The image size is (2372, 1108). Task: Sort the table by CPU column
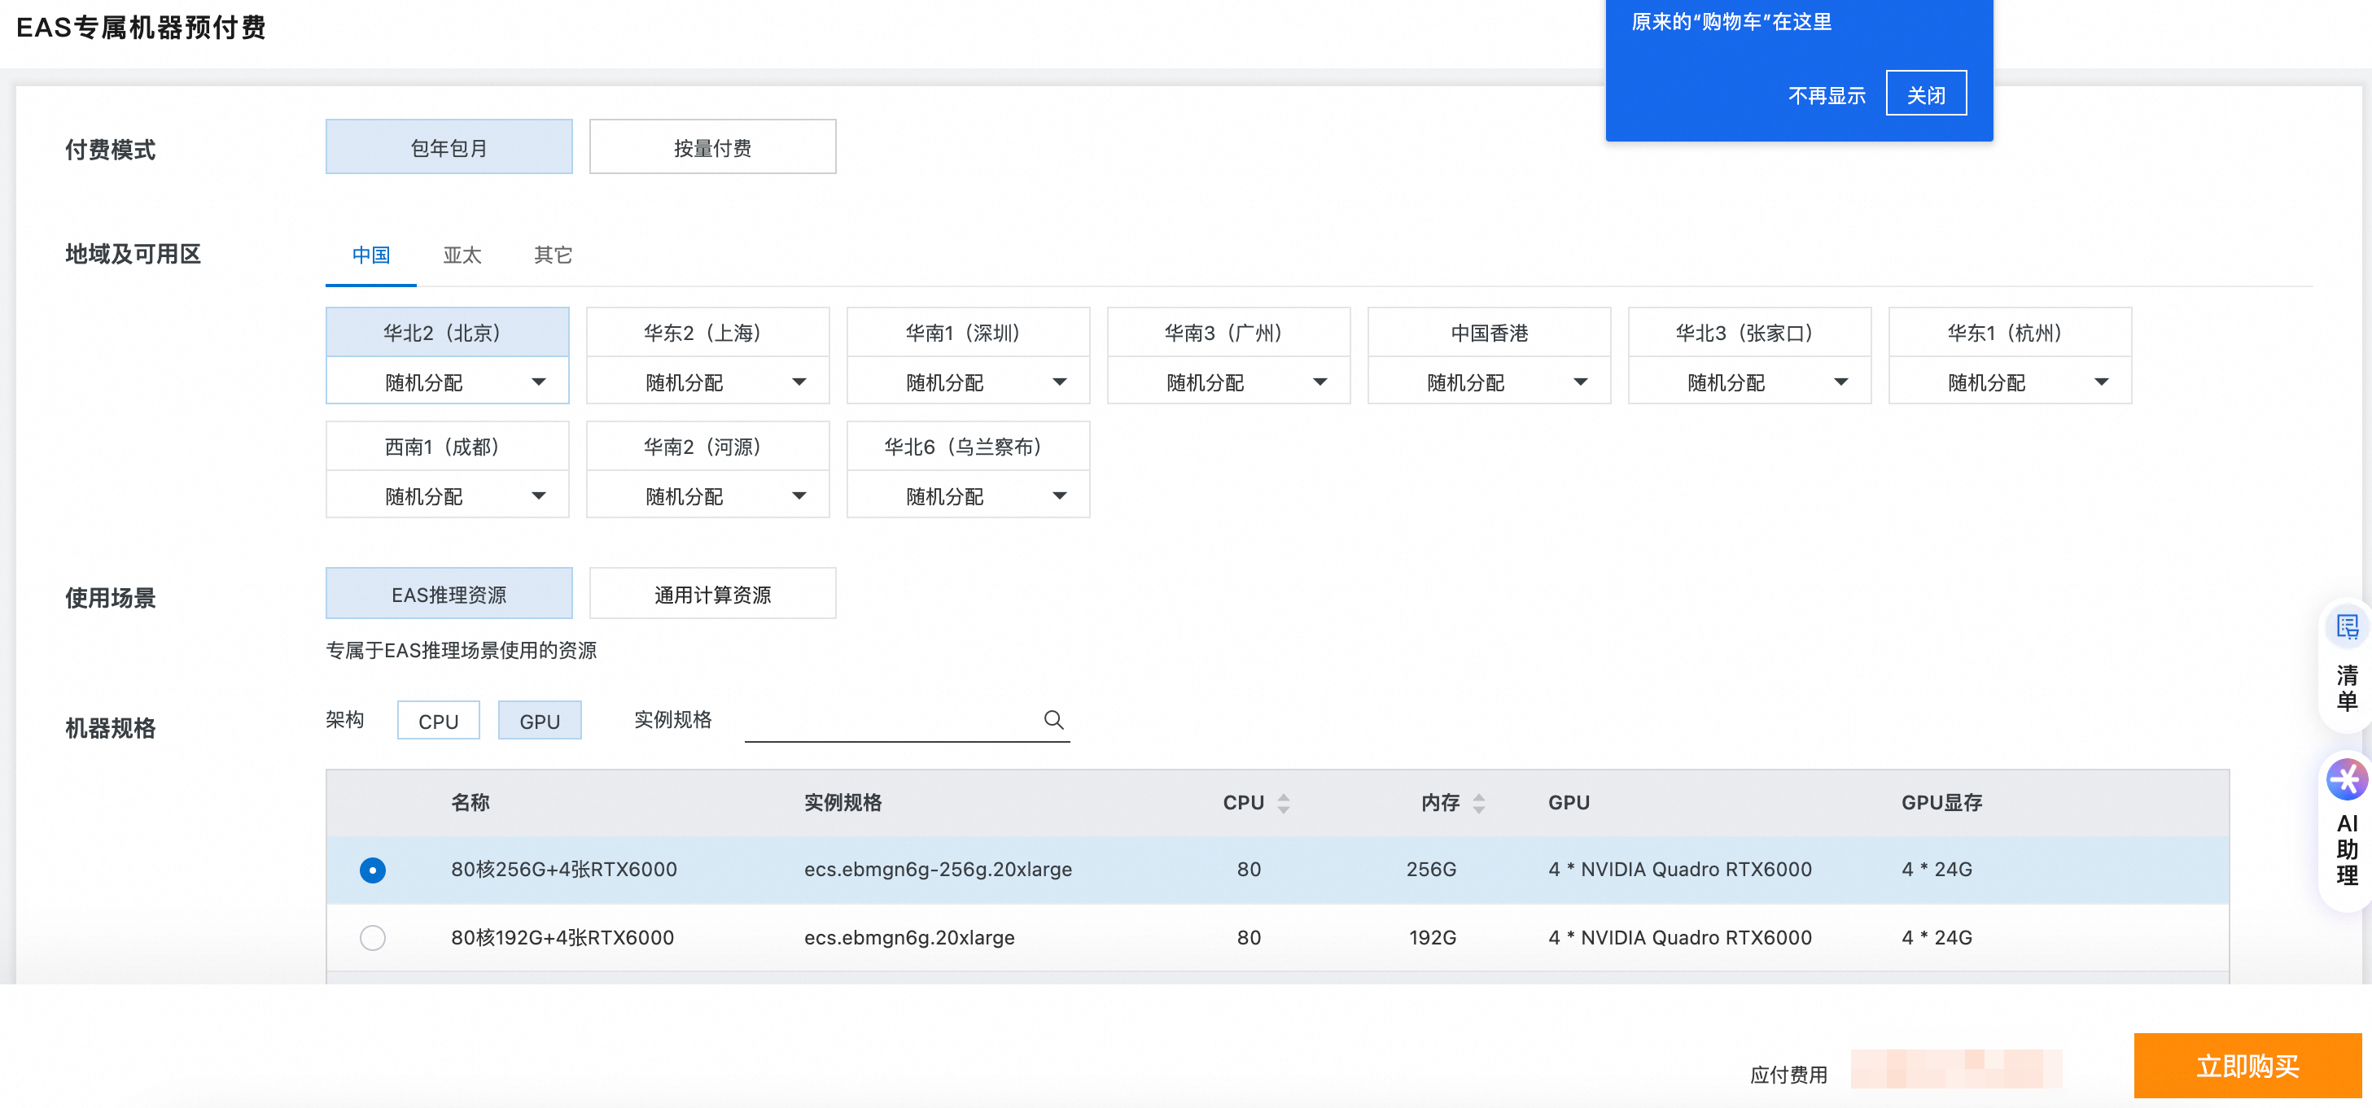pos(1283,802)
